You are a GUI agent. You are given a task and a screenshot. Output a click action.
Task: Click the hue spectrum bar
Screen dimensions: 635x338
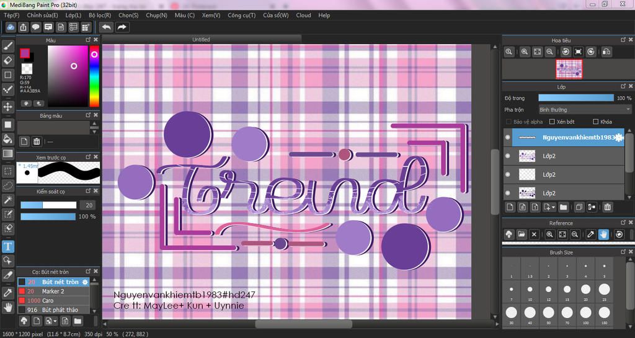pyautogui.click(x=94, y=76)
